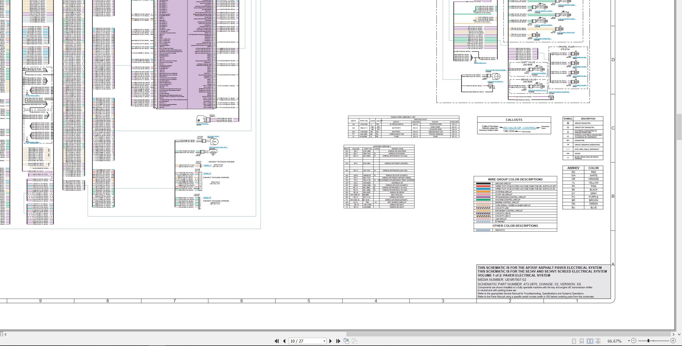Click the SHIFT VALVE 293-8696 label
The image size is (682, 346).
528,64
